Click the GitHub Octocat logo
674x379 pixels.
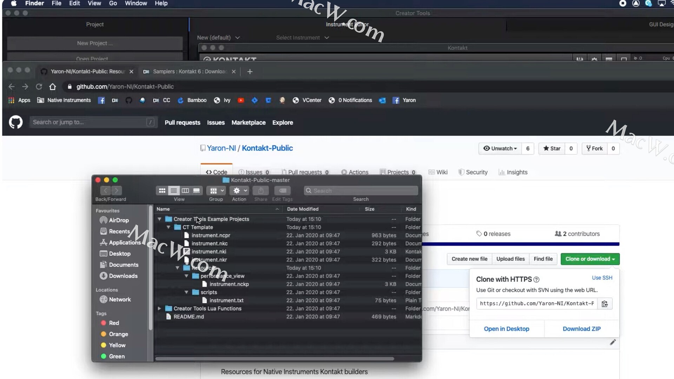pos(16,122)
